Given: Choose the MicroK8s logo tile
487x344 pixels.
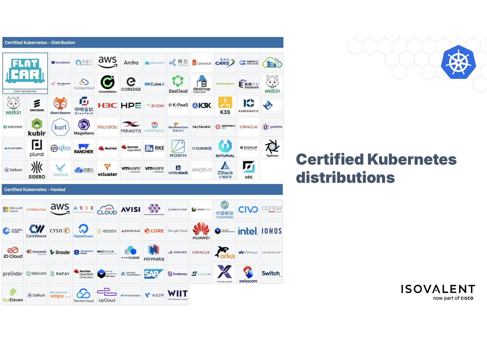Looking at the screenshot, I should point(108,127).
